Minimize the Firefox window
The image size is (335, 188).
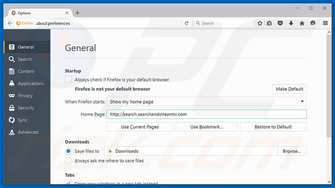click(x=296, y=8)
